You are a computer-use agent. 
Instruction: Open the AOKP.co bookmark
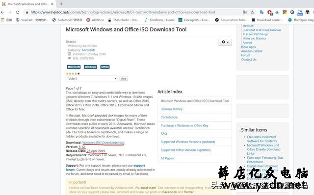[x=95, y=20]
